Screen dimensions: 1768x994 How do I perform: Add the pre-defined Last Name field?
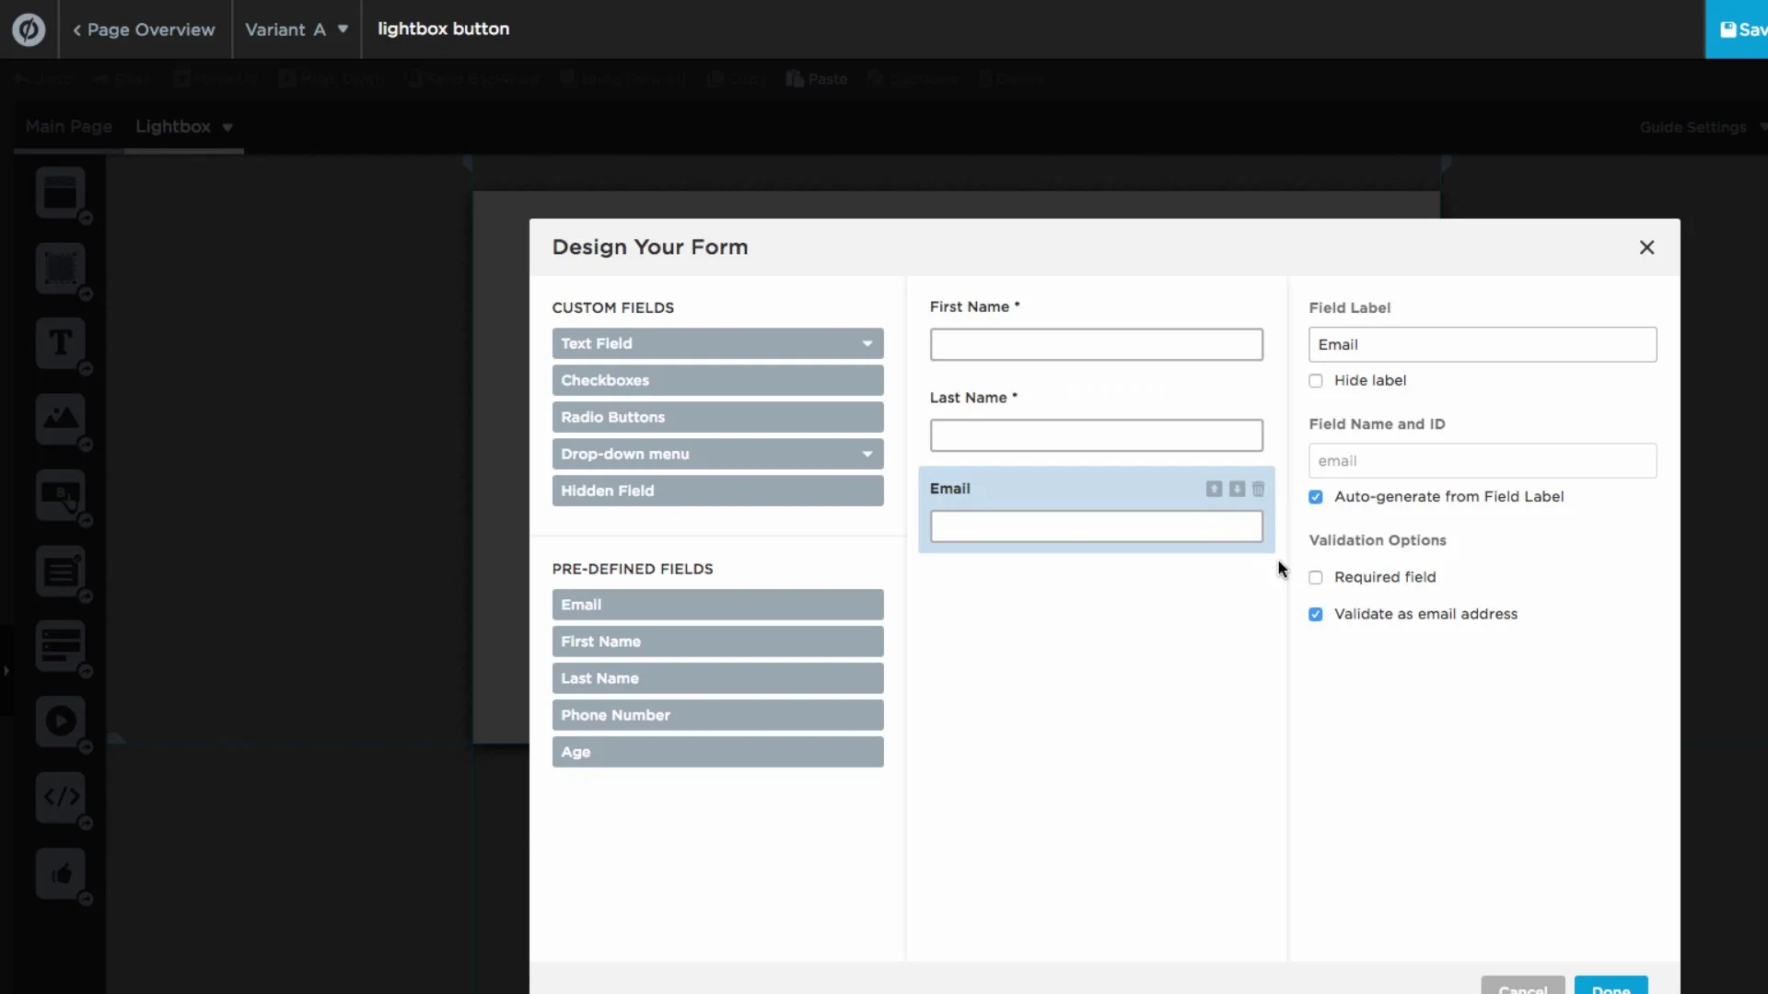pos(717,678)
